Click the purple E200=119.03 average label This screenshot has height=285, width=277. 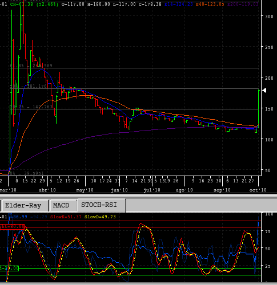(243, 4)
